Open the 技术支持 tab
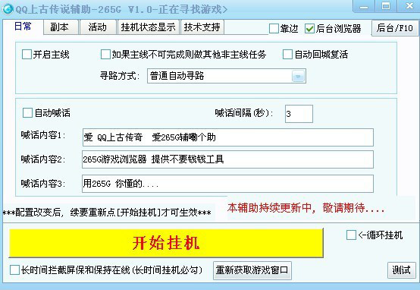 coord(202,27)
